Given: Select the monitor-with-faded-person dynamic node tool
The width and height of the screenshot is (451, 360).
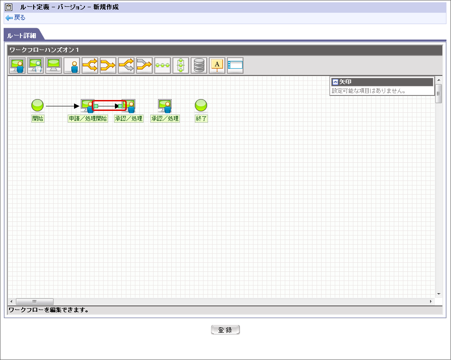Looking at the screenshot, I should [x=35, y=65].
